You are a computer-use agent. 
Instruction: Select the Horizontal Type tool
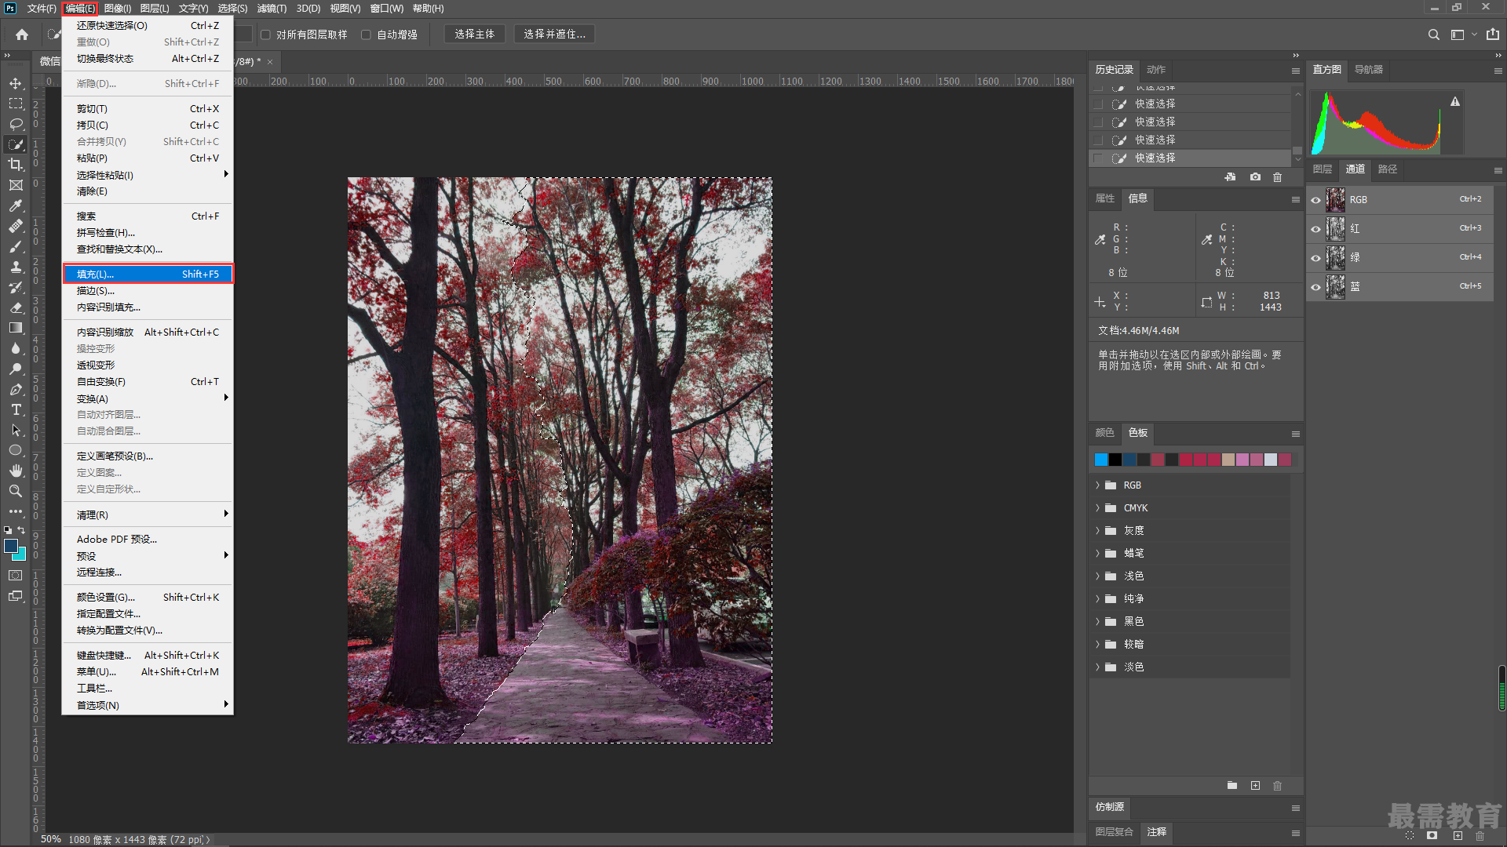click(x=16, y=409)
